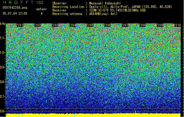
Task: Click the time marker 2207
Action: 125,25
